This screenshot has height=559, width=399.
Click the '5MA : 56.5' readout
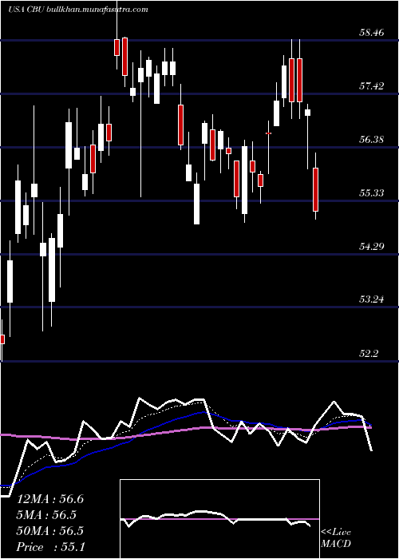46,515
